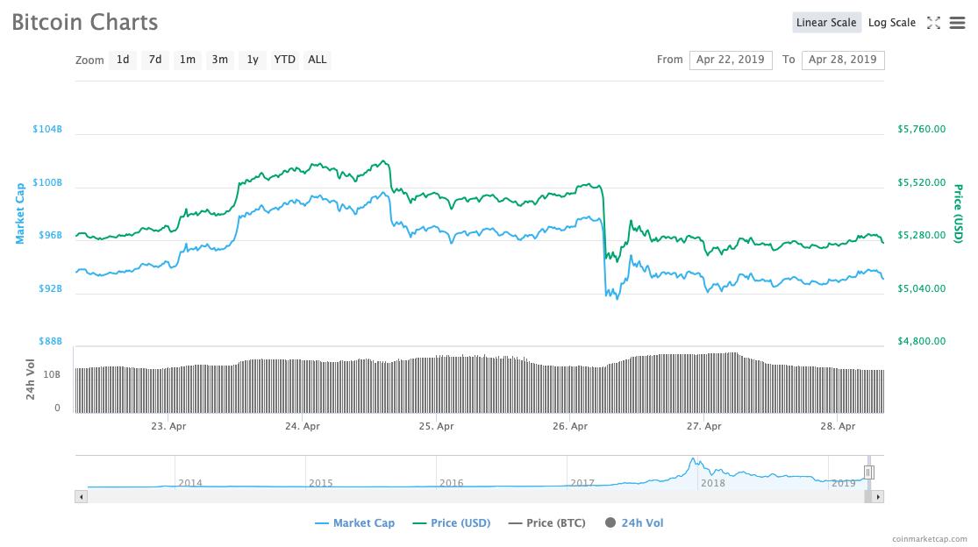
Task: Click the 26. Apr axis label
Action: point(570,426)
